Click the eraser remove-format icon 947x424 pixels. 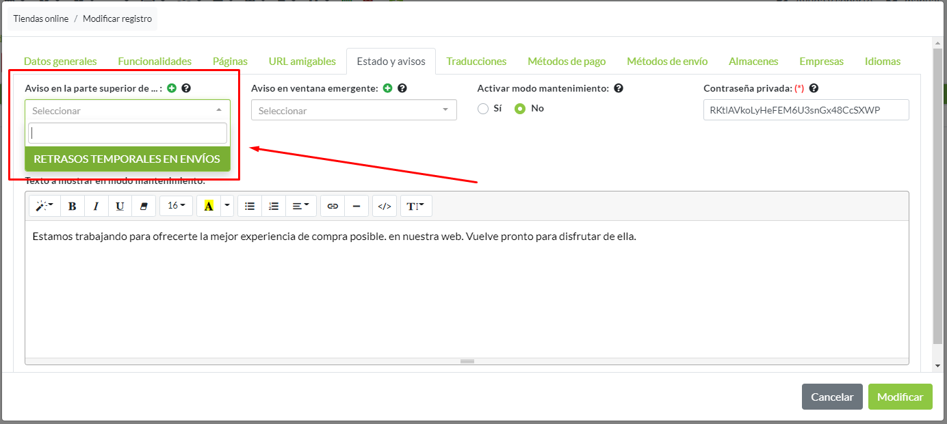pyautogui.click(x=143, y=206)
